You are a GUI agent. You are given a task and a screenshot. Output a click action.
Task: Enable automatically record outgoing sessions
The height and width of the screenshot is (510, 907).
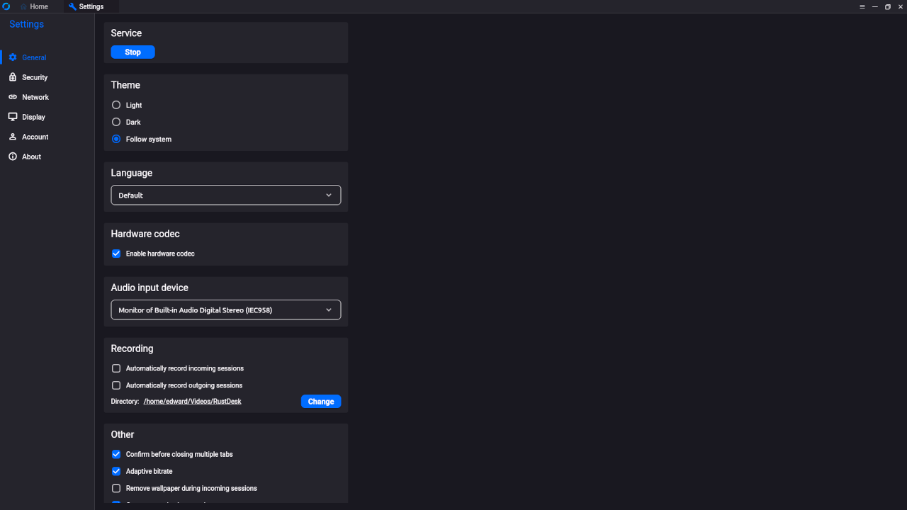(116, 385)
